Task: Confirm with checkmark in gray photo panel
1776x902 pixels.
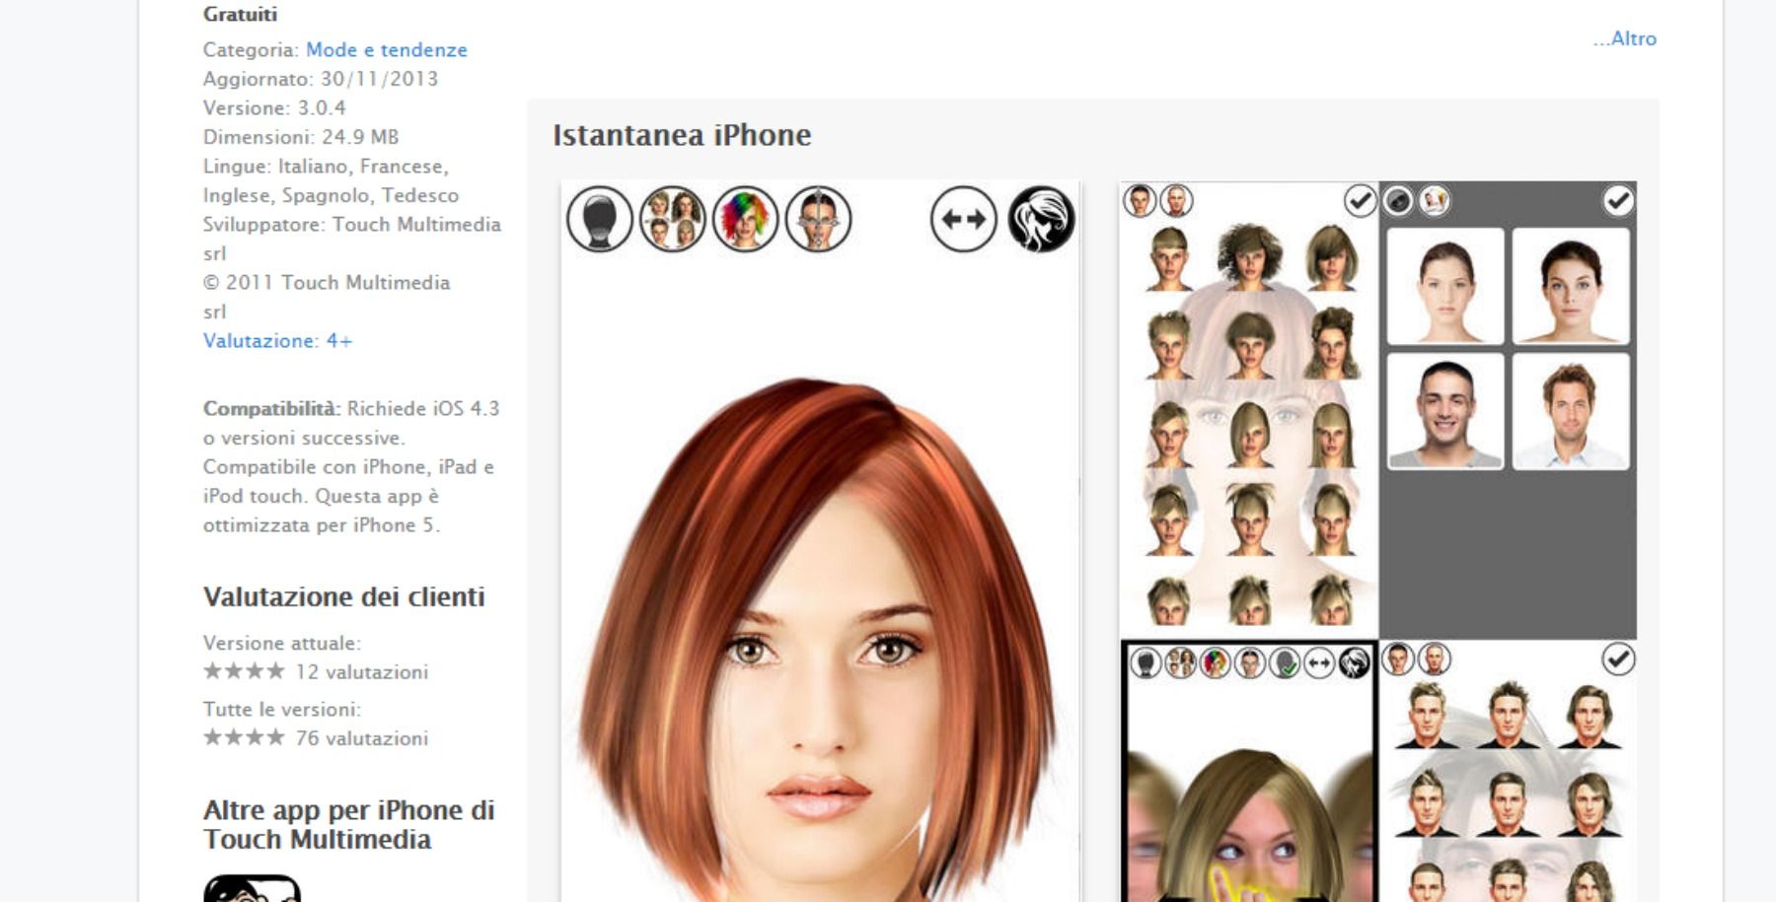Action: click(x=1618, y=201)
